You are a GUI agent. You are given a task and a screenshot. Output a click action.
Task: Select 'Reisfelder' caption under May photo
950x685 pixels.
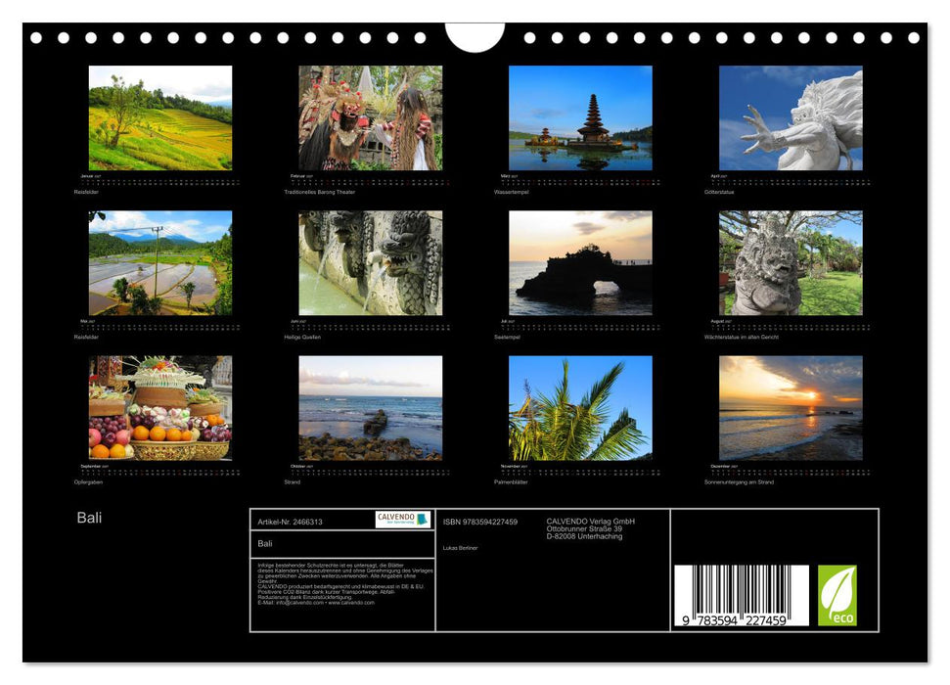pos(86,337)
